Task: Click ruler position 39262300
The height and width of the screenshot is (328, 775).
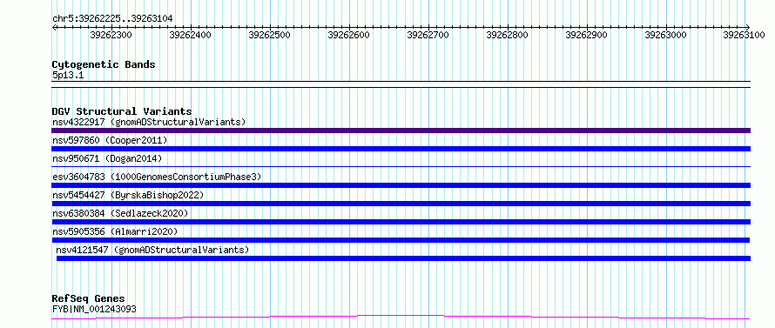Action: 111,35
